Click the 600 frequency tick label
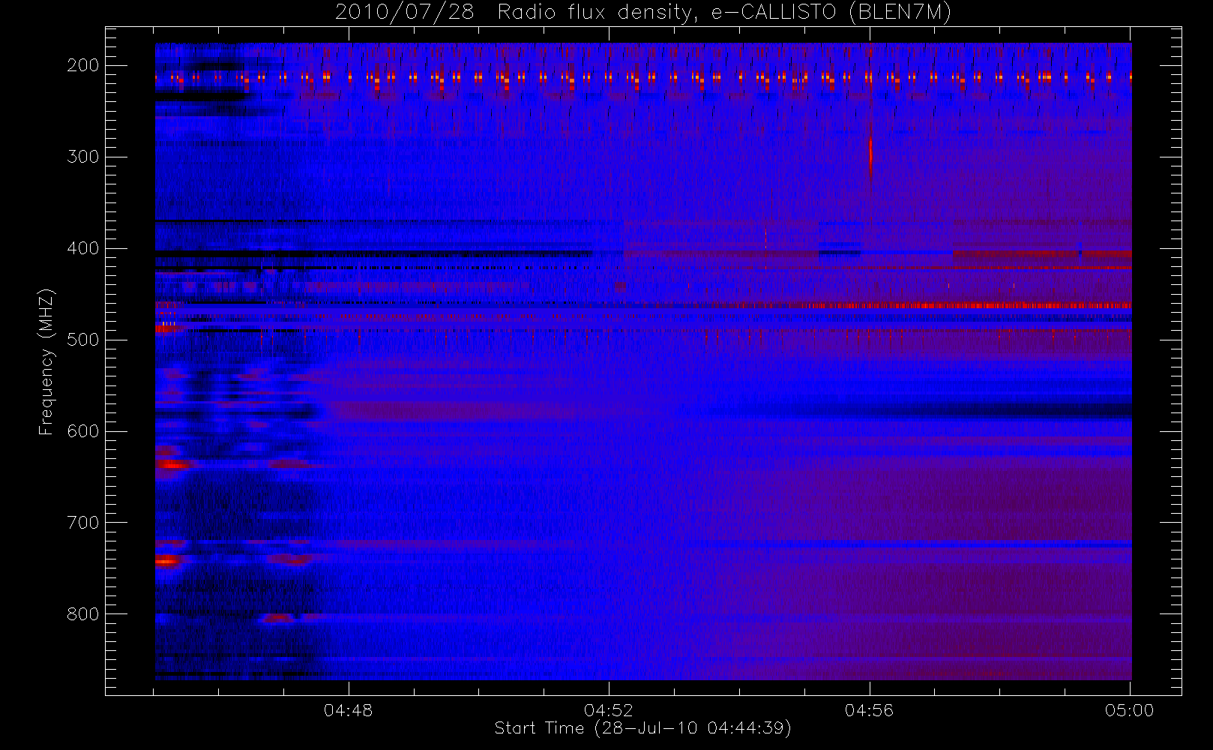1213x750 pixels. coord(82,431)
